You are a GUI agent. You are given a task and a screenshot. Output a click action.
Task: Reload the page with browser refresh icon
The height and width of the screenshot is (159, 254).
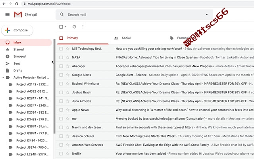(x=17, y=4)
